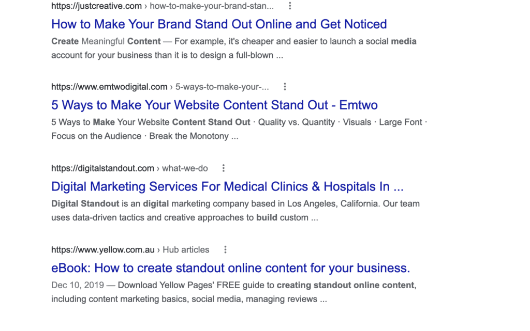530x331 pixels.
Task: Open the three-dot menu for digitalstandout.com result
Action: 223,167
